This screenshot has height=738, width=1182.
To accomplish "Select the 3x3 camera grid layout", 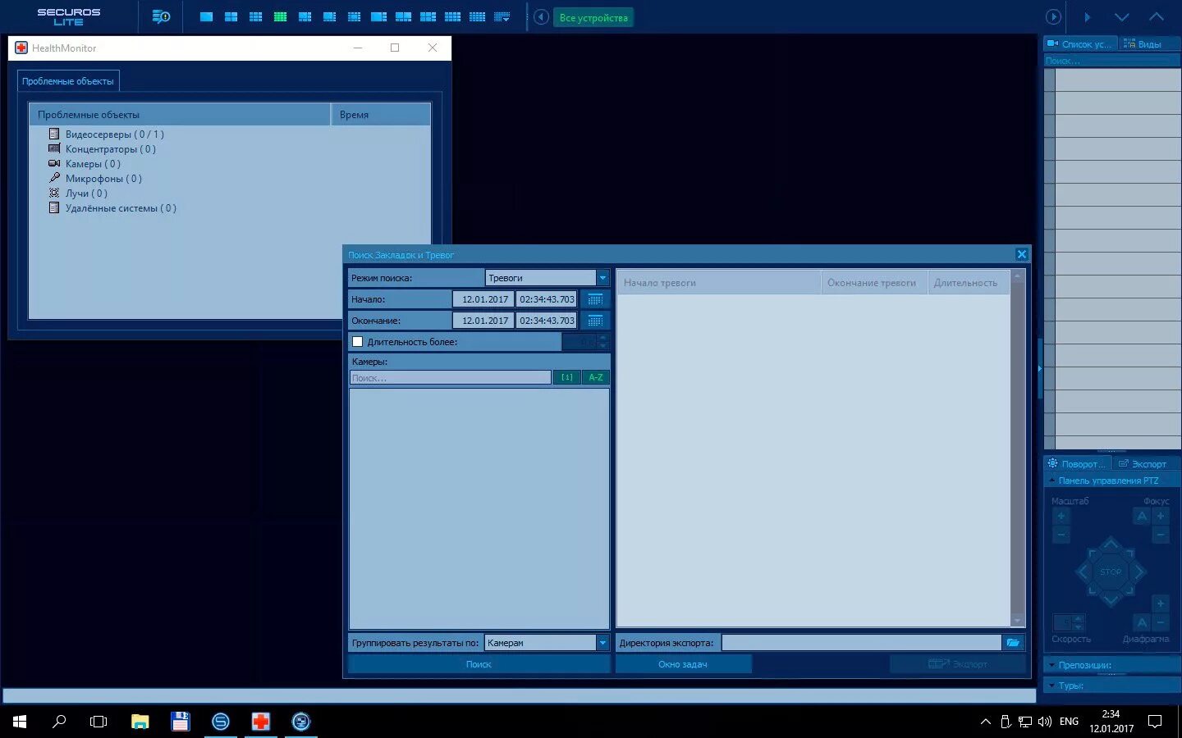I will tap(255, 17).
